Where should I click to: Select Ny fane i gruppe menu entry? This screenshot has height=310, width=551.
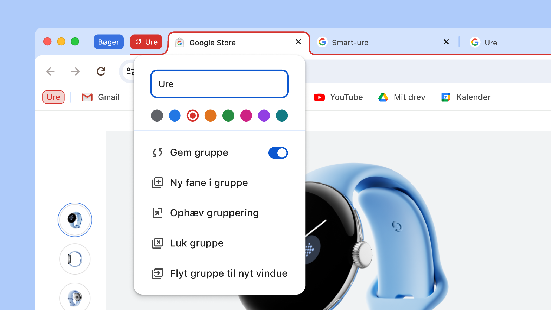pyautogui.click(x=209, y=182)
